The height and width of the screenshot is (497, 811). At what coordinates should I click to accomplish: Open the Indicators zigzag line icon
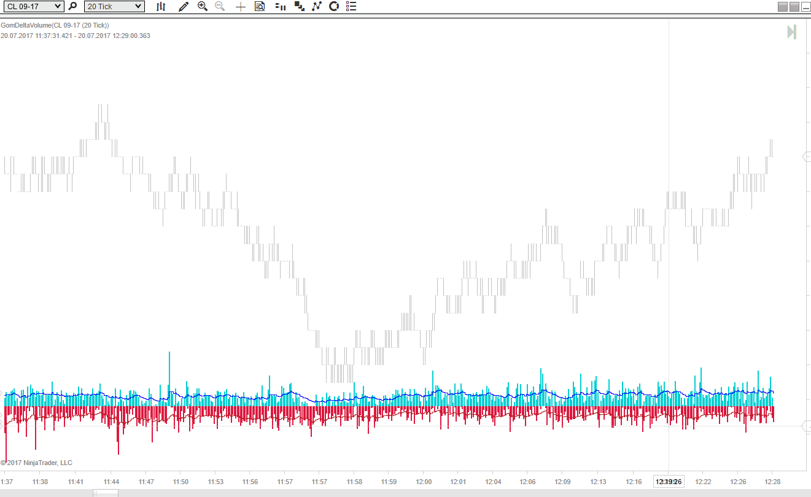[x=317, y=6]
